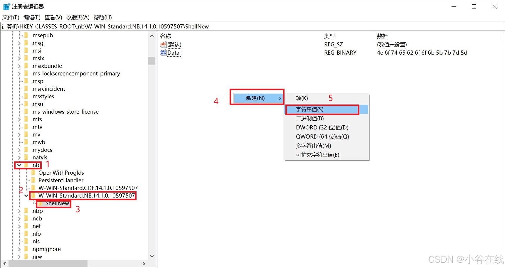Click the .msg folder icon

tap(26, 43)
